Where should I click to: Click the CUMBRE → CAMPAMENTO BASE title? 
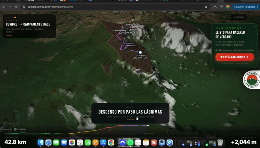point(28,24)
